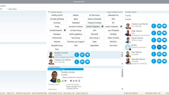The width and height of the screenshot is (169, 95).
Task: Click voicemail icon for Clayton Jay Martin in group list
Action: [82, 62]
